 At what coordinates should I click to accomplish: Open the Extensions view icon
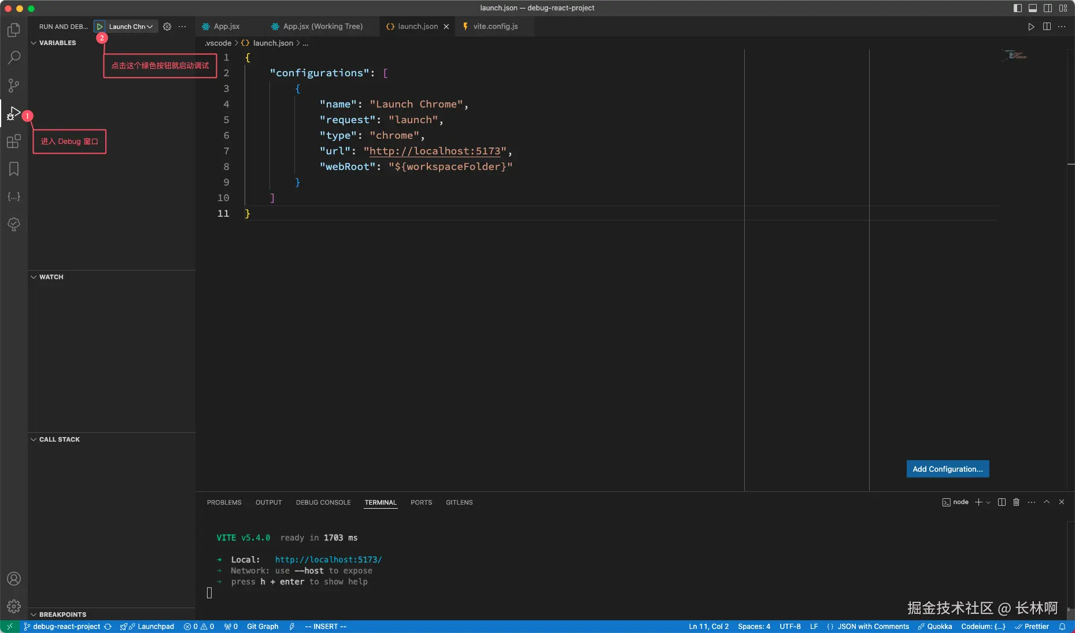pos(14,142)
